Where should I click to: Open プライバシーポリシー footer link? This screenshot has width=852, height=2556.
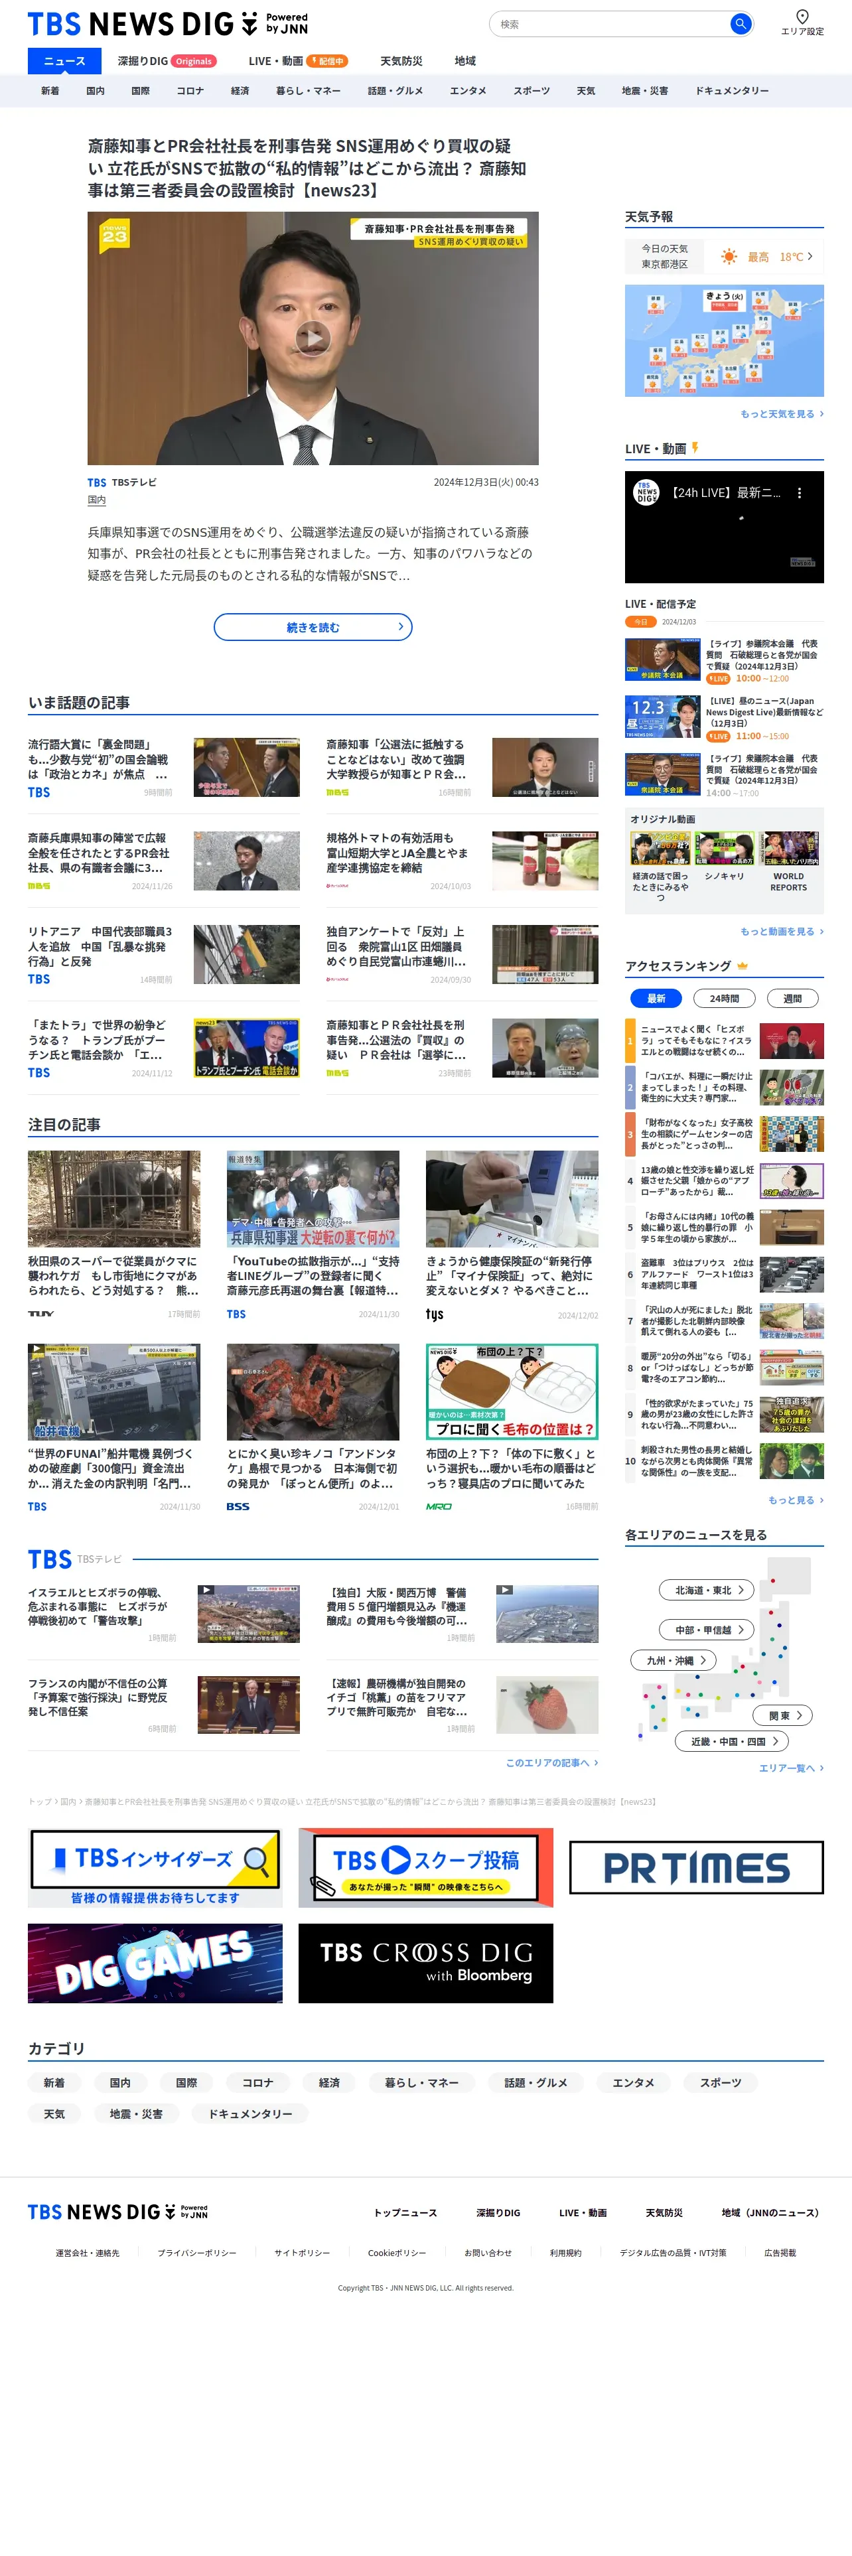tap(196, 2253)
